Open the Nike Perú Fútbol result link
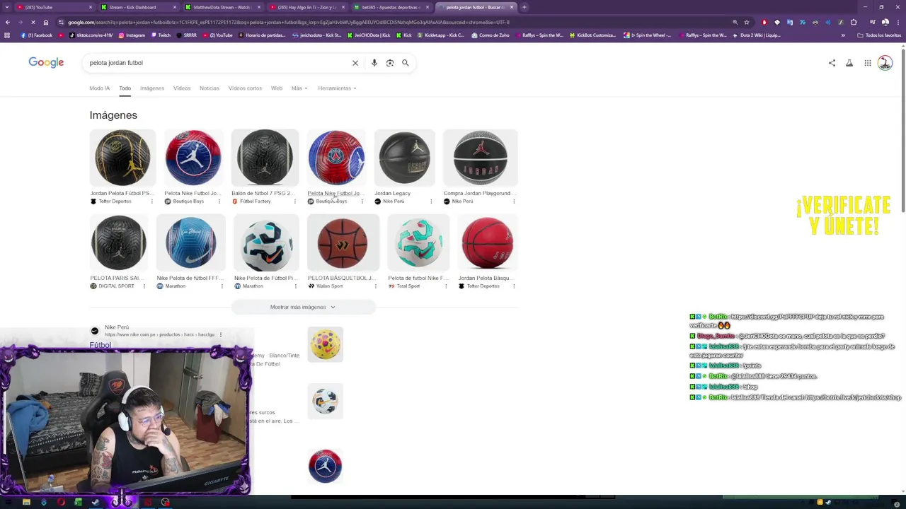This screenshot has width=906, height=509. point(101,345)
